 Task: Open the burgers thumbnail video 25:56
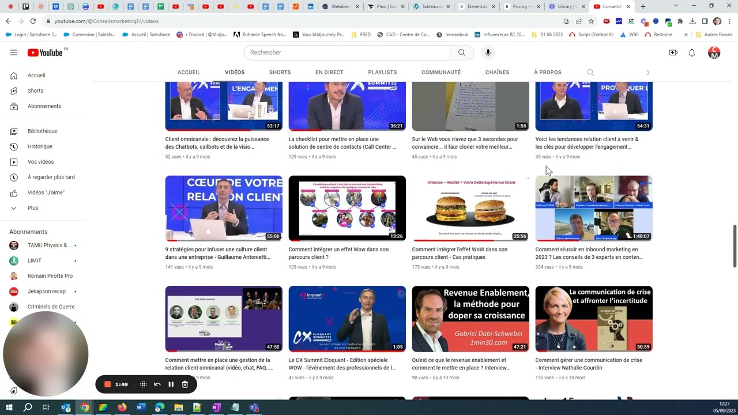(x=470, y=208)
